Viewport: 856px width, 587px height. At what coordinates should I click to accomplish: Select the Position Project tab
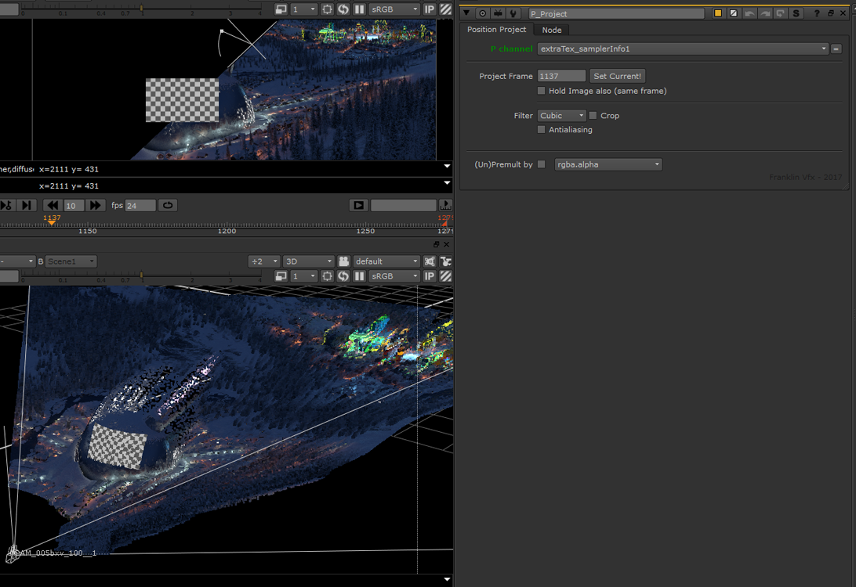(x=496, y=29)
